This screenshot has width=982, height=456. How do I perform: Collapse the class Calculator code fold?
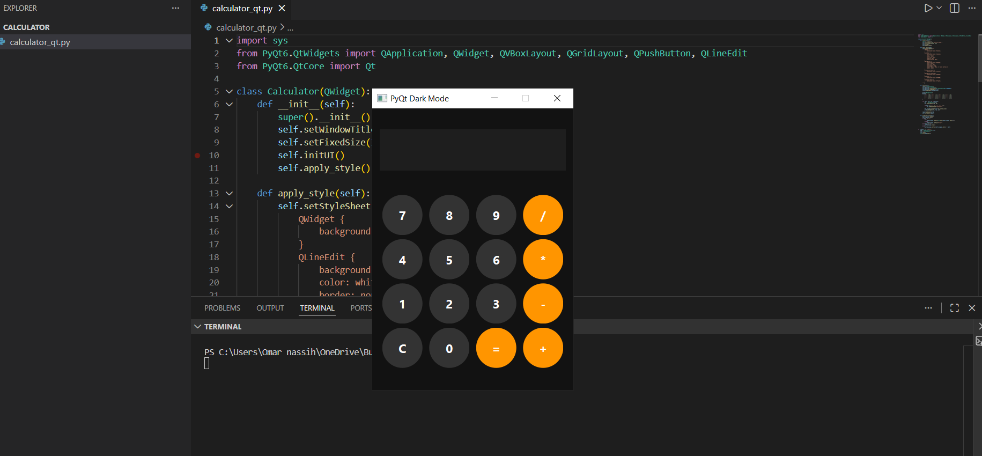(x=229, y=92)
